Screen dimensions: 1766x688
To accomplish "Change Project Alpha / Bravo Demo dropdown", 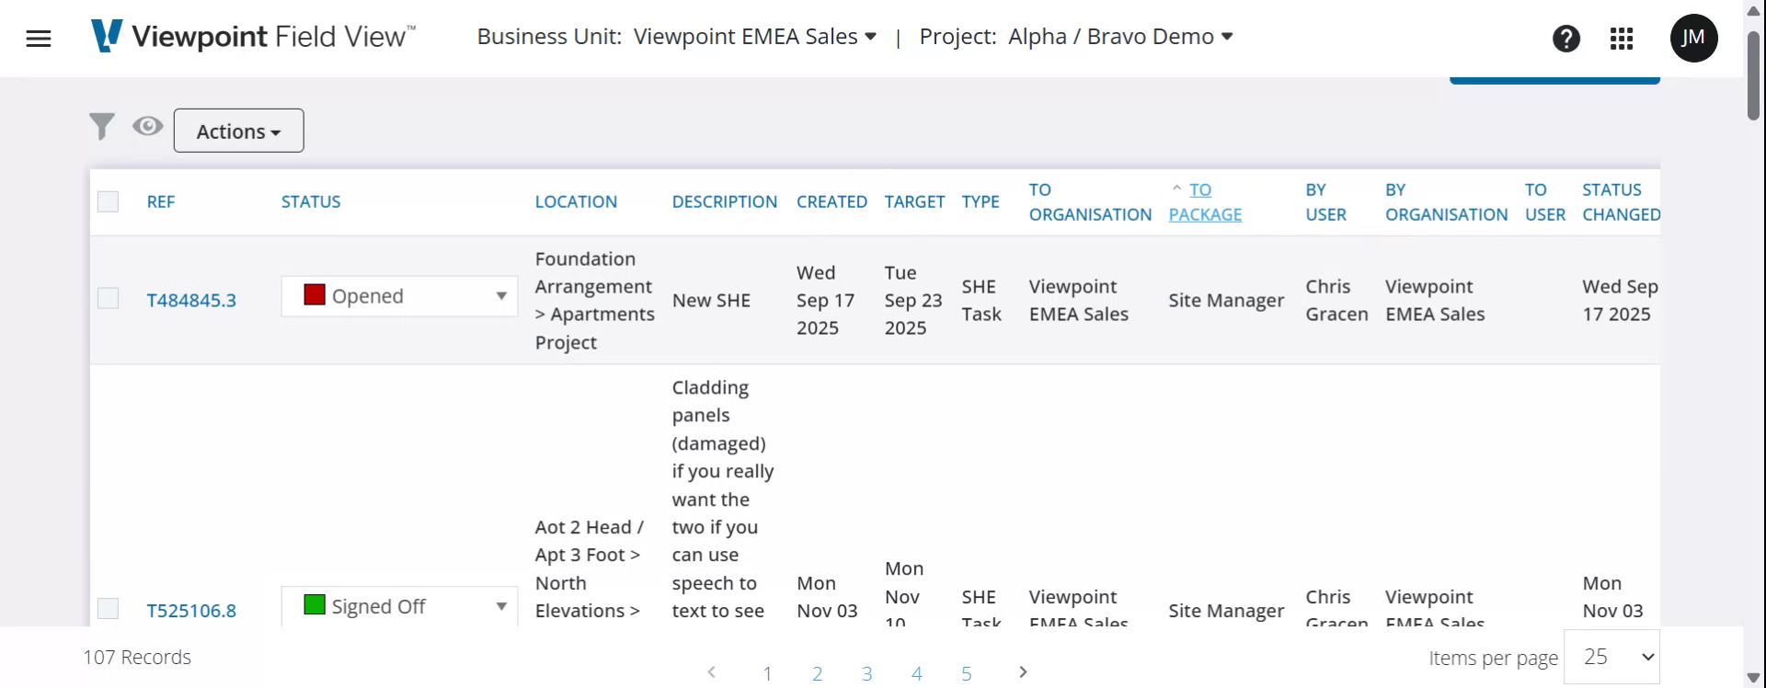I will click(1120, 37).
